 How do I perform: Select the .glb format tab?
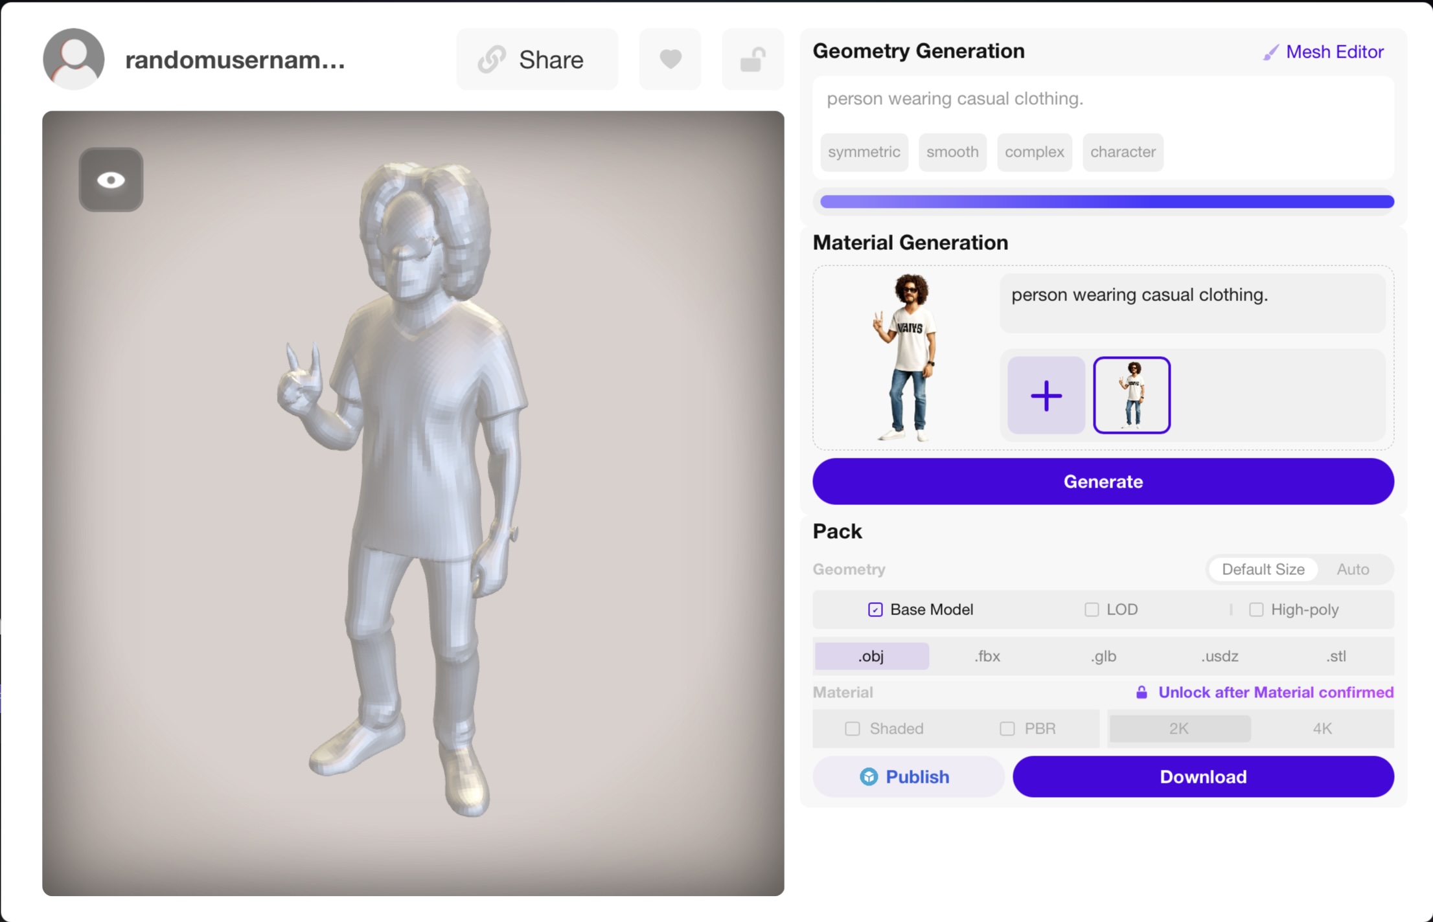(x=1103, y=656)
